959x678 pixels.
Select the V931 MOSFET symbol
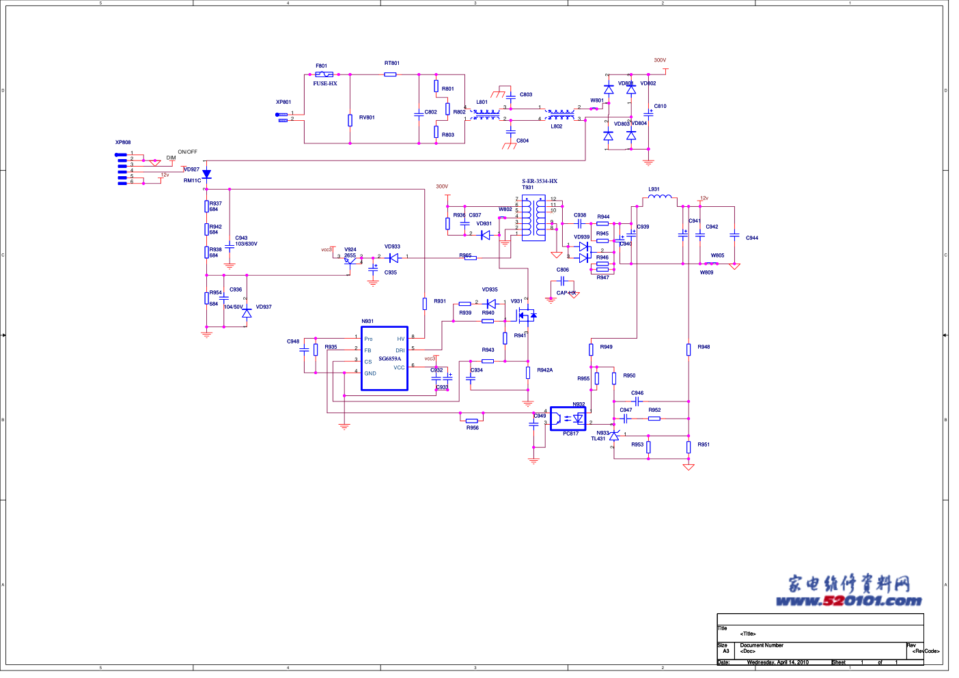(x=526, y=315)
